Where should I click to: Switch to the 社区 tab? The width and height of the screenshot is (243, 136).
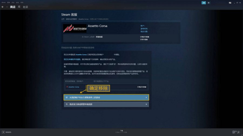click(25, 7)
